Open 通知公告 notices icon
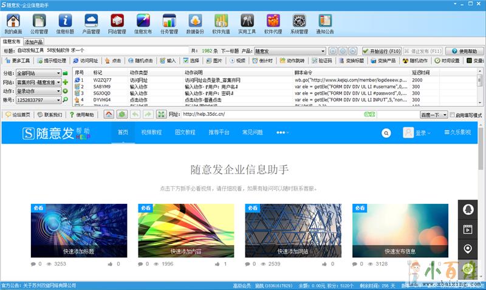The height and width of the screenshot is (290, 486). point(325,23)
